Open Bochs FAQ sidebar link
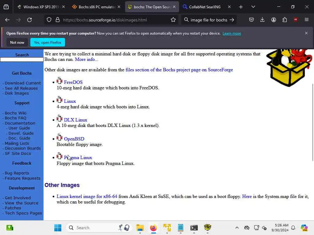Image resolution: width=314 pixels, height=235 pixels. (x=15, y=118)
